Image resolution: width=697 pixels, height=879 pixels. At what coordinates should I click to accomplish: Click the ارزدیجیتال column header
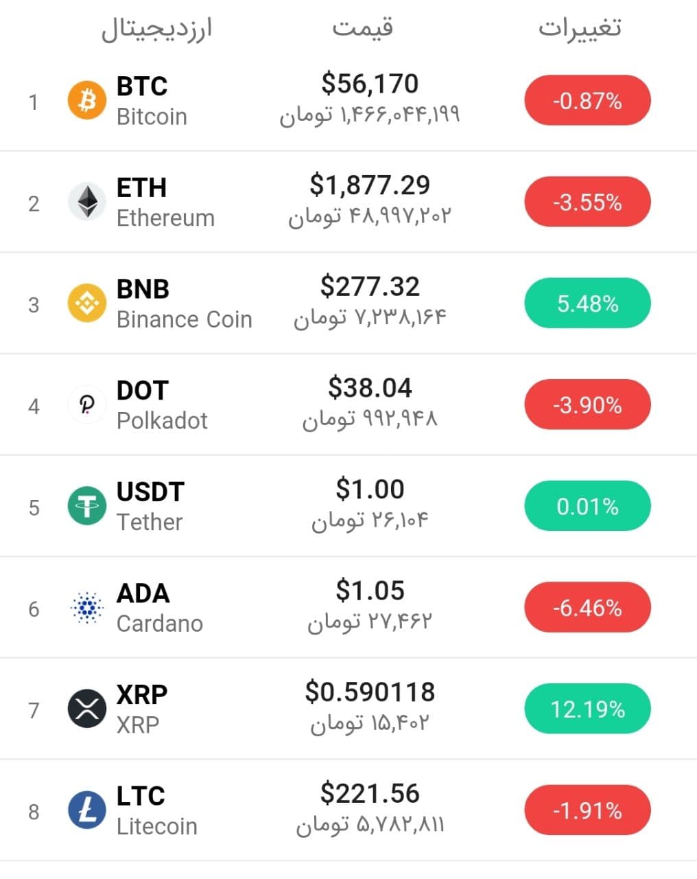pyautogui.click(x=157, y=29)
